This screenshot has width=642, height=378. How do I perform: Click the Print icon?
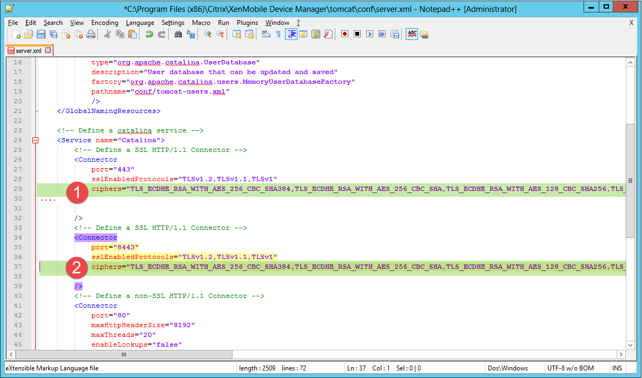pyautogui.click(x=91, y=35)
